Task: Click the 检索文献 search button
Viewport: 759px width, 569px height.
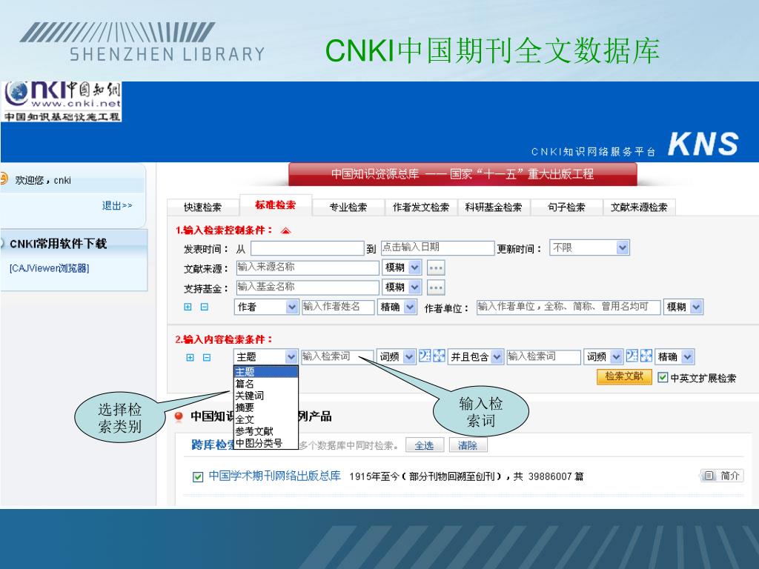Action: pos(624,376)
